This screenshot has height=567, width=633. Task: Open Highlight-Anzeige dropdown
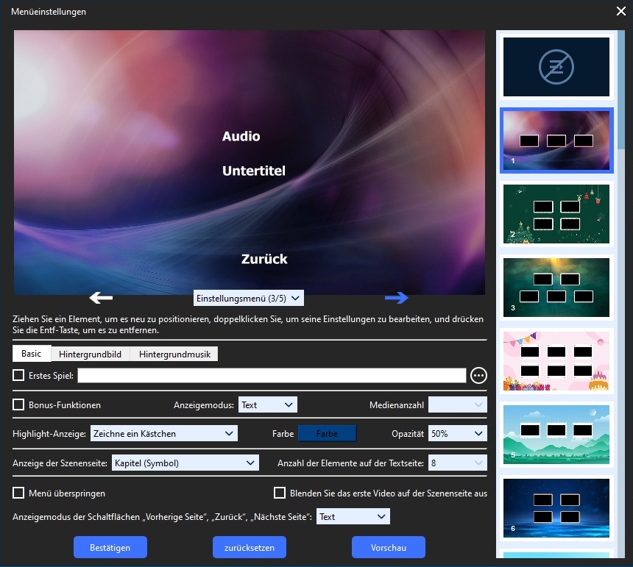[x=164, y=433]
